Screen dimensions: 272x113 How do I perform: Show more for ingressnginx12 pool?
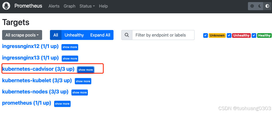tap(70, 47)
